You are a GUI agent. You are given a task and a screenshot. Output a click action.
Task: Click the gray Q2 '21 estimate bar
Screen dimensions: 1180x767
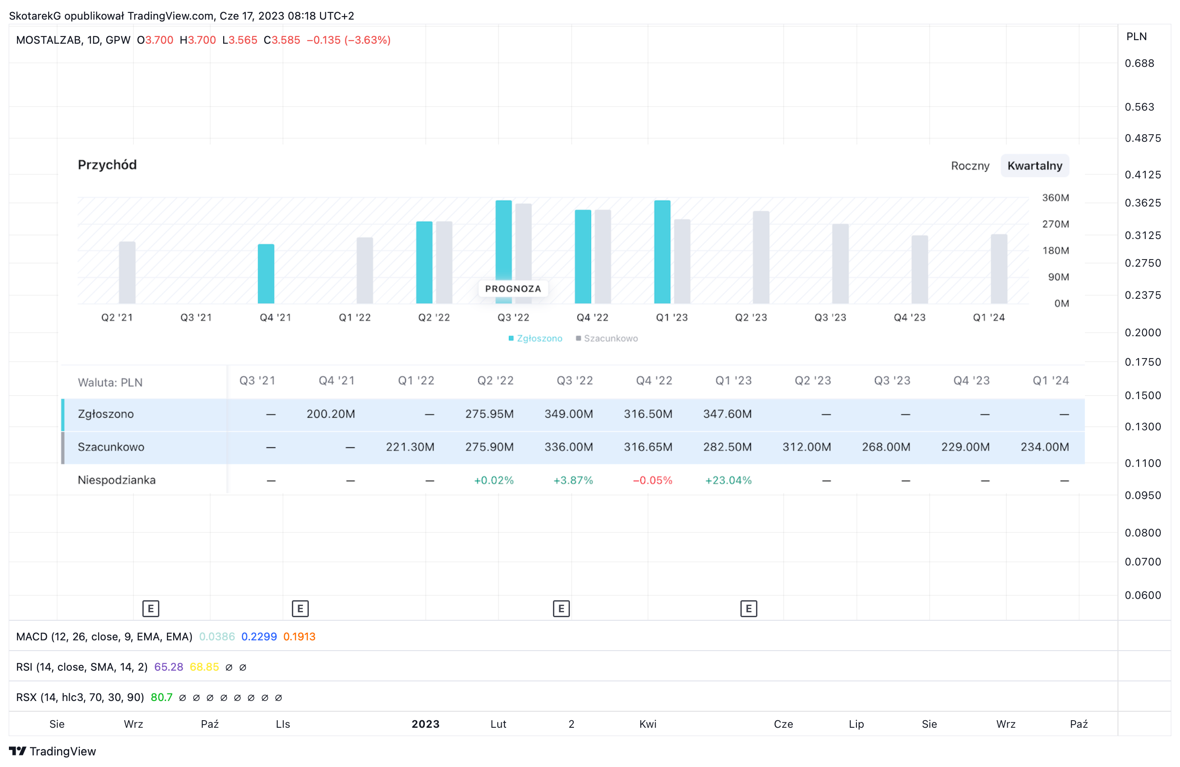pyautogui.click(x=127, y=272)
